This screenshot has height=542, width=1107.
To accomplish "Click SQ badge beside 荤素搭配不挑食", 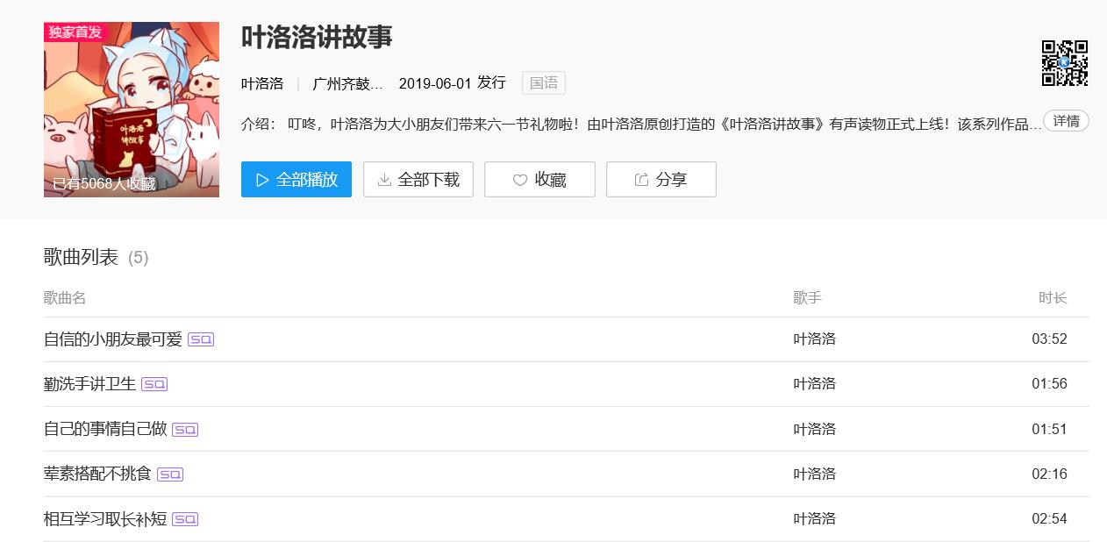I will coord(170,474).
